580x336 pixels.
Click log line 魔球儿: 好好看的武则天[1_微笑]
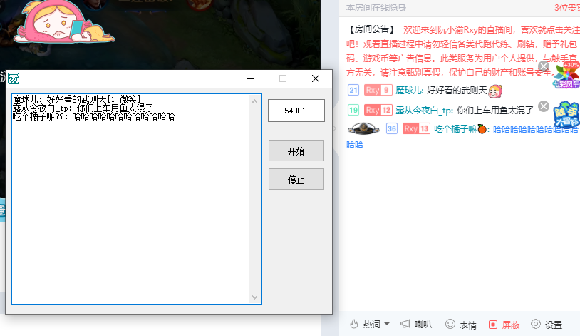[76, 99]
